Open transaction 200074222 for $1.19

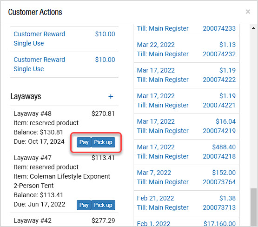(x=186, y=75)
